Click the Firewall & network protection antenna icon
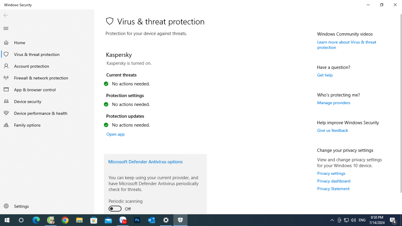Screen dimensions: 402x226 [x=6, y=78]
